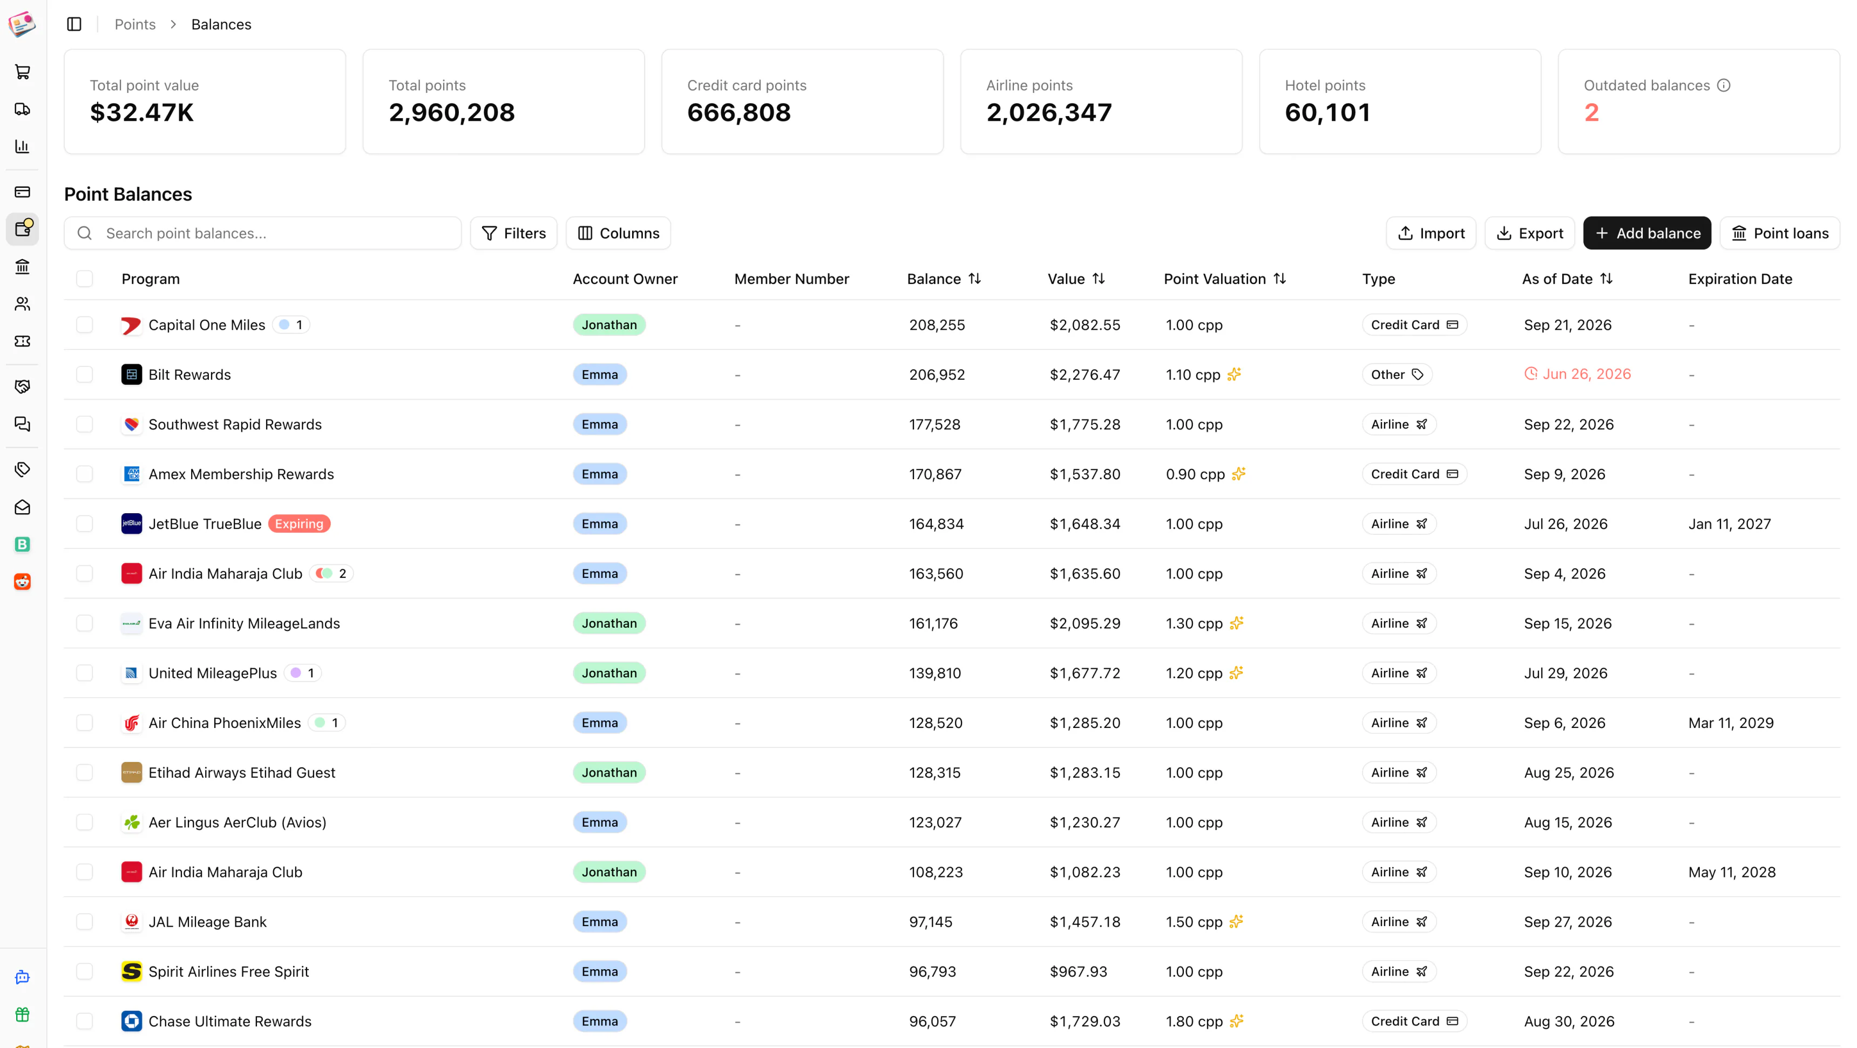
Task: Open the bank building sidebar icon
Action: [22, 267]
